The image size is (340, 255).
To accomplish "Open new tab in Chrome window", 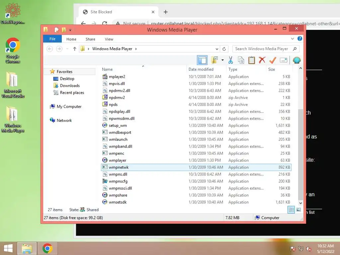I will point(166,12).
